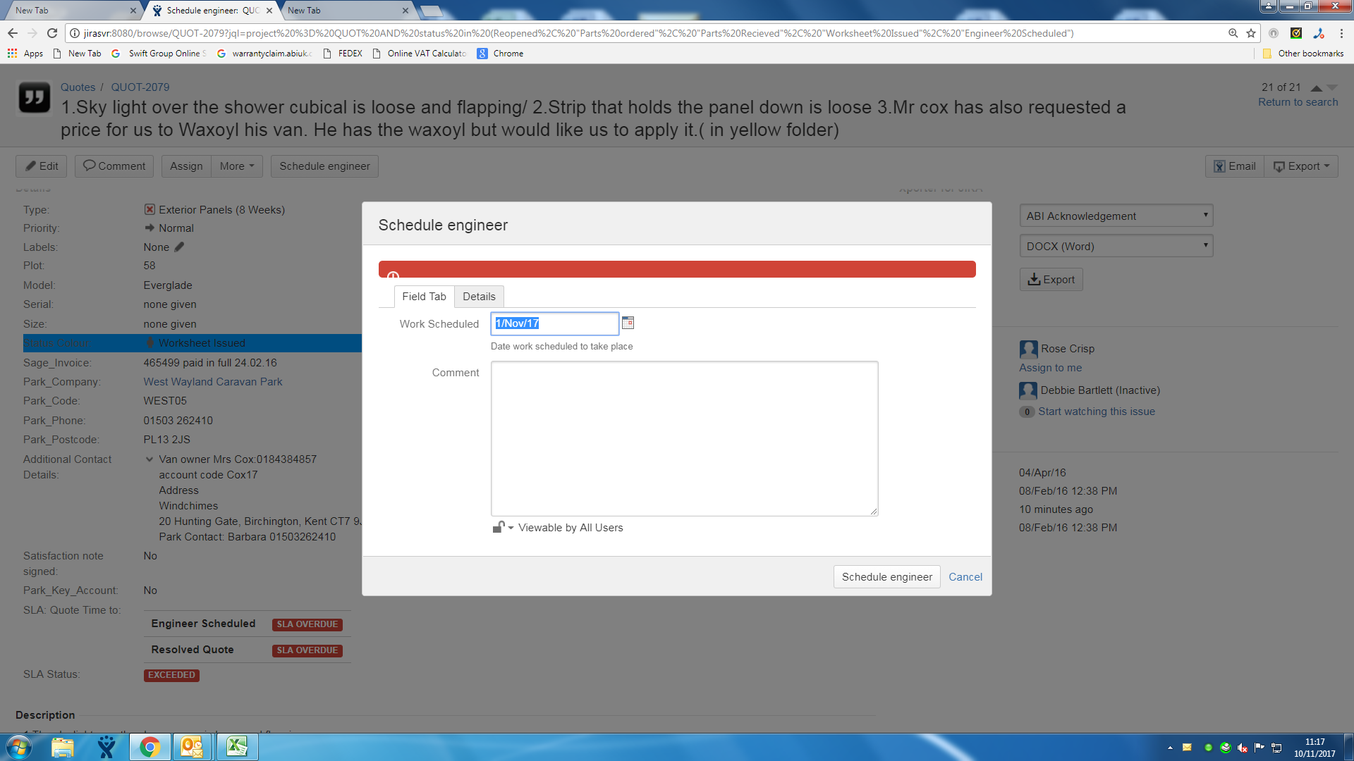
Task: Select the Field Tab tab
Action: click(424, 297)
